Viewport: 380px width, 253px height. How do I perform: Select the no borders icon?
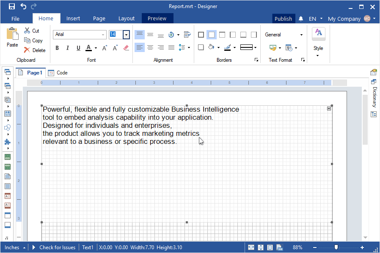[x=212, y=35]
